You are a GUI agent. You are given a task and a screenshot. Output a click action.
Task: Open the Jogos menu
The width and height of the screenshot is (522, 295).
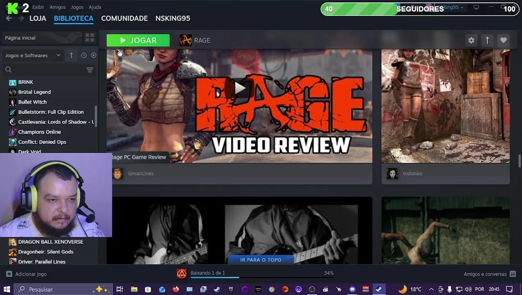coord(77,7)
